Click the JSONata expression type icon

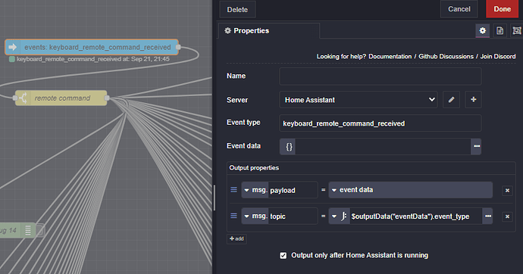(343, 216)
